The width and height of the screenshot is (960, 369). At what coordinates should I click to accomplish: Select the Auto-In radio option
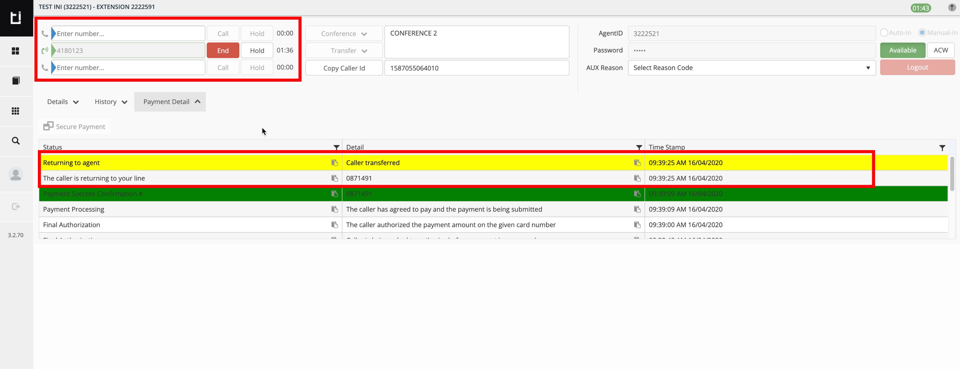[x=884, y=32]
